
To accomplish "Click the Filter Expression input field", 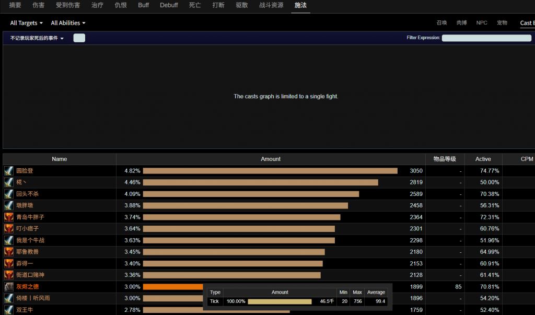I will coord(486,38).
